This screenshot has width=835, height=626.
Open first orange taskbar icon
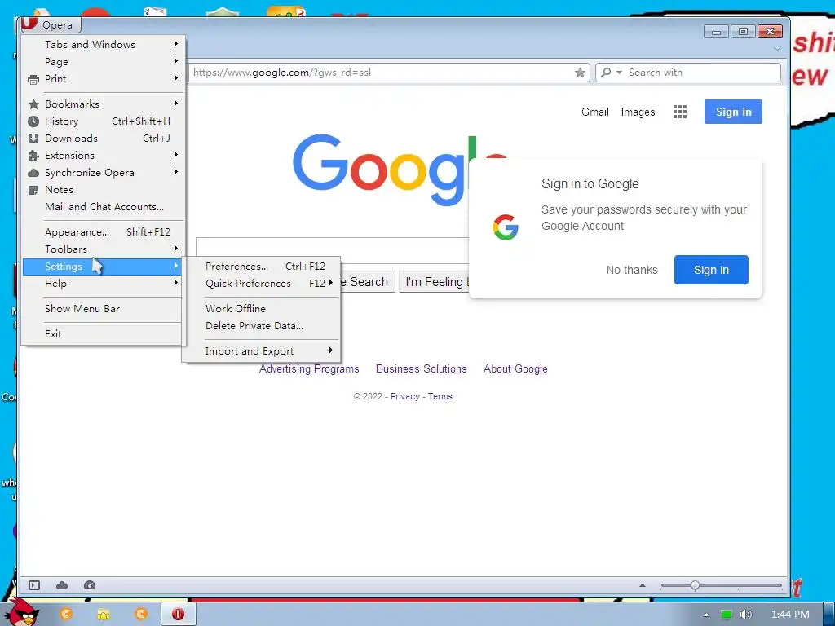pos(66,614)
